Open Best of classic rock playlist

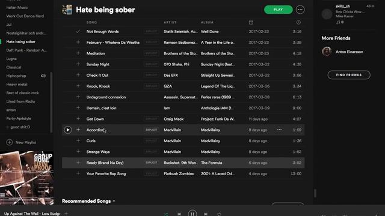pyautogui.click(x=22, y=93)
